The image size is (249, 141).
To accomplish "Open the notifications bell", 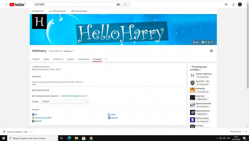I will (x=234, y=4).
